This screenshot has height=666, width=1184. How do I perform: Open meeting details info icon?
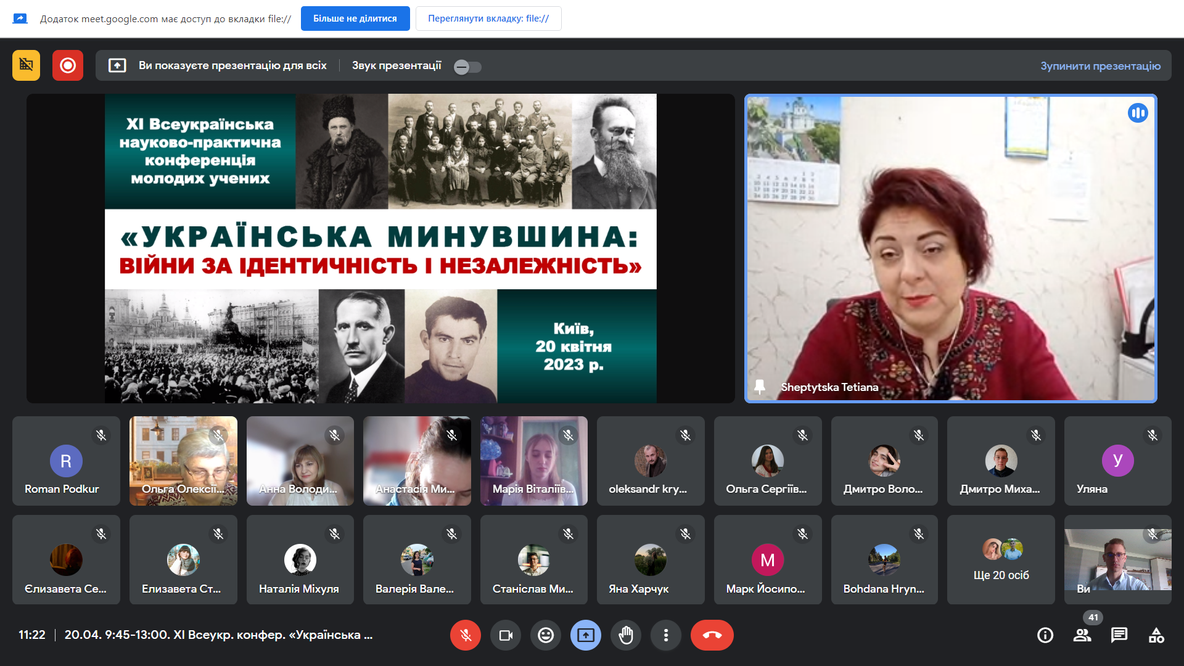tap(1045, 635)
